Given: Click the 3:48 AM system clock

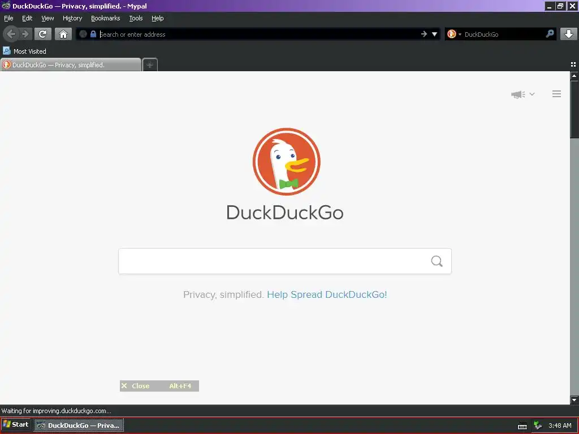Looking at the screenshot, I should pos(560,426).
